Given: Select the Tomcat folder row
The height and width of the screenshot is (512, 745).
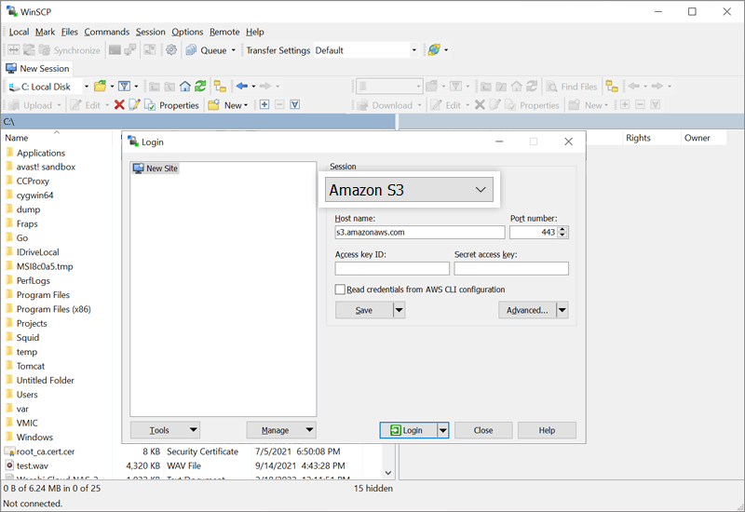Looking at the screenshot, I should tap(31, 366).
